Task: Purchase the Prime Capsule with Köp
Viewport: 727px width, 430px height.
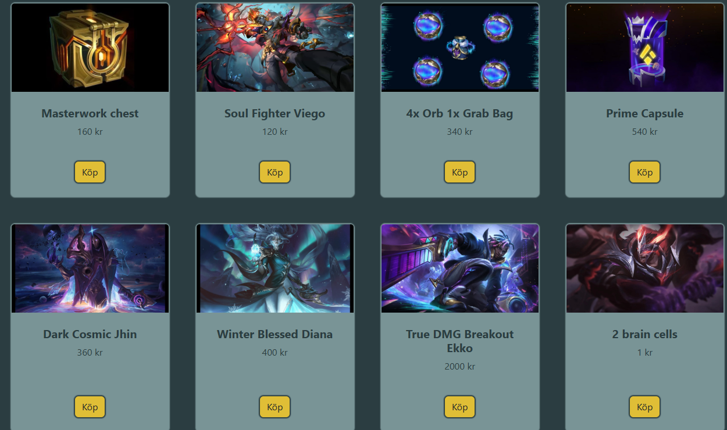Action: tap(645, 172)
